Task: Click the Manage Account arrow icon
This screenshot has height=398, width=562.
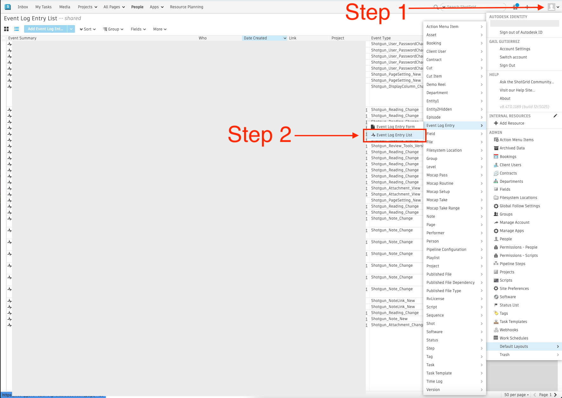Action: tap(496, 223)
